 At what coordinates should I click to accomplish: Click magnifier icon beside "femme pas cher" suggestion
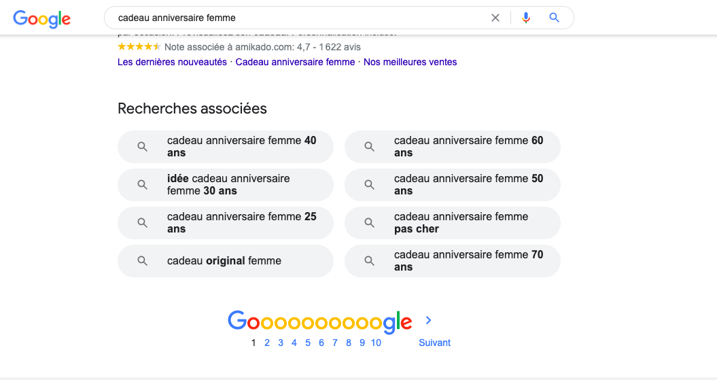pyautogui.click(x=370, y=223)
